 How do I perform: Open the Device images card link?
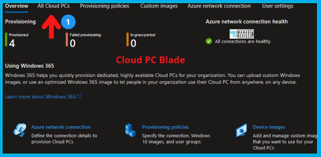269,127
